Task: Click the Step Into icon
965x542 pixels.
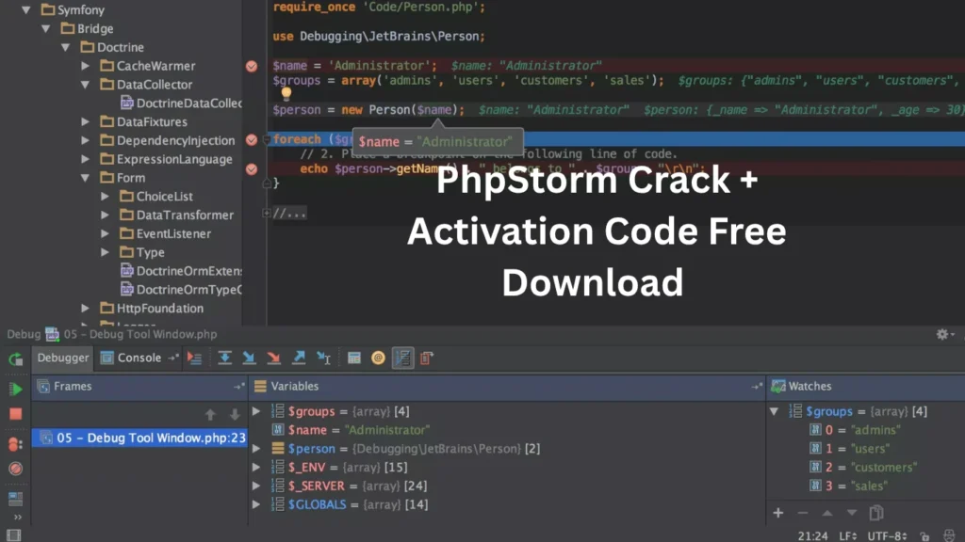Action: click(x=249, y=358)
